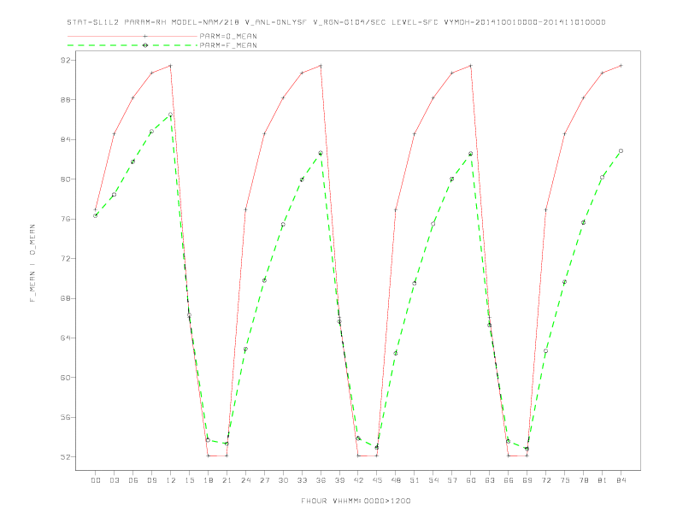Viewport: 677px width, 523px height.
Task: Click the y-axis tick value 72
Action: click(x=65, y=258)
